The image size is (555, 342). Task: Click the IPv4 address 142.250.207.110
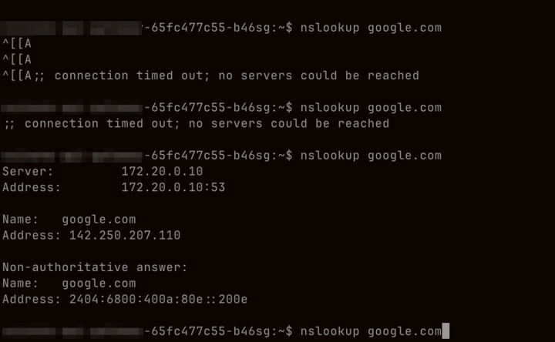click(125, 236)
